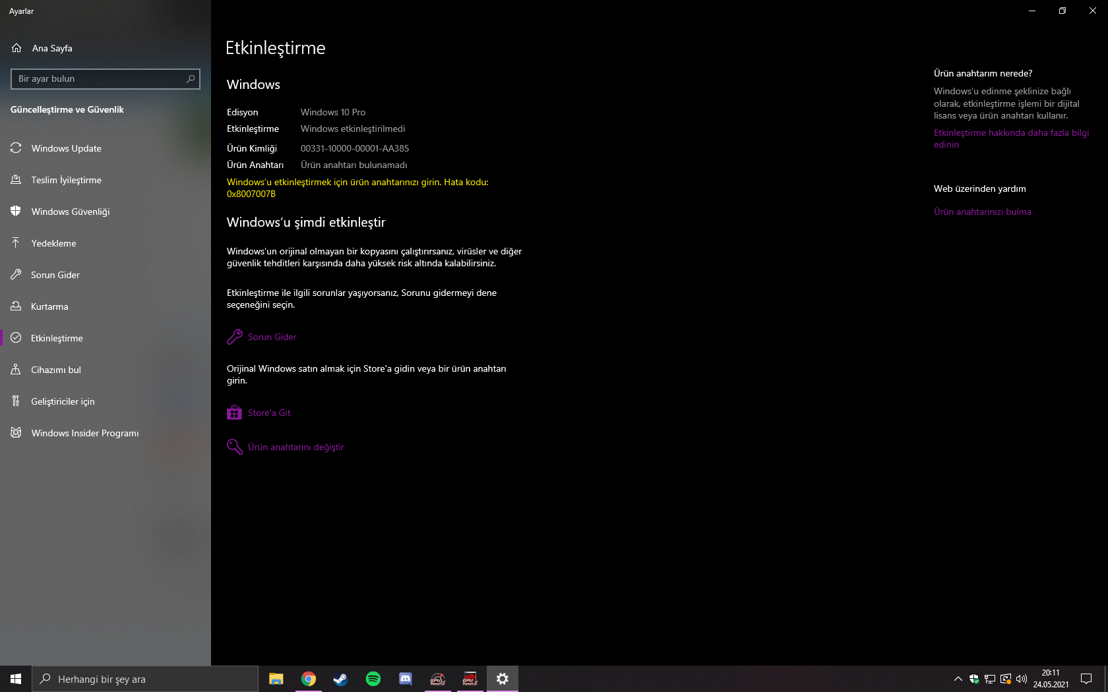The width and height of the screenshot is (1108, 692).
Task: Click the 'Windows'u şimdi etkinleştir' heading
Action: pyautogui.click(x=306, y=222)
